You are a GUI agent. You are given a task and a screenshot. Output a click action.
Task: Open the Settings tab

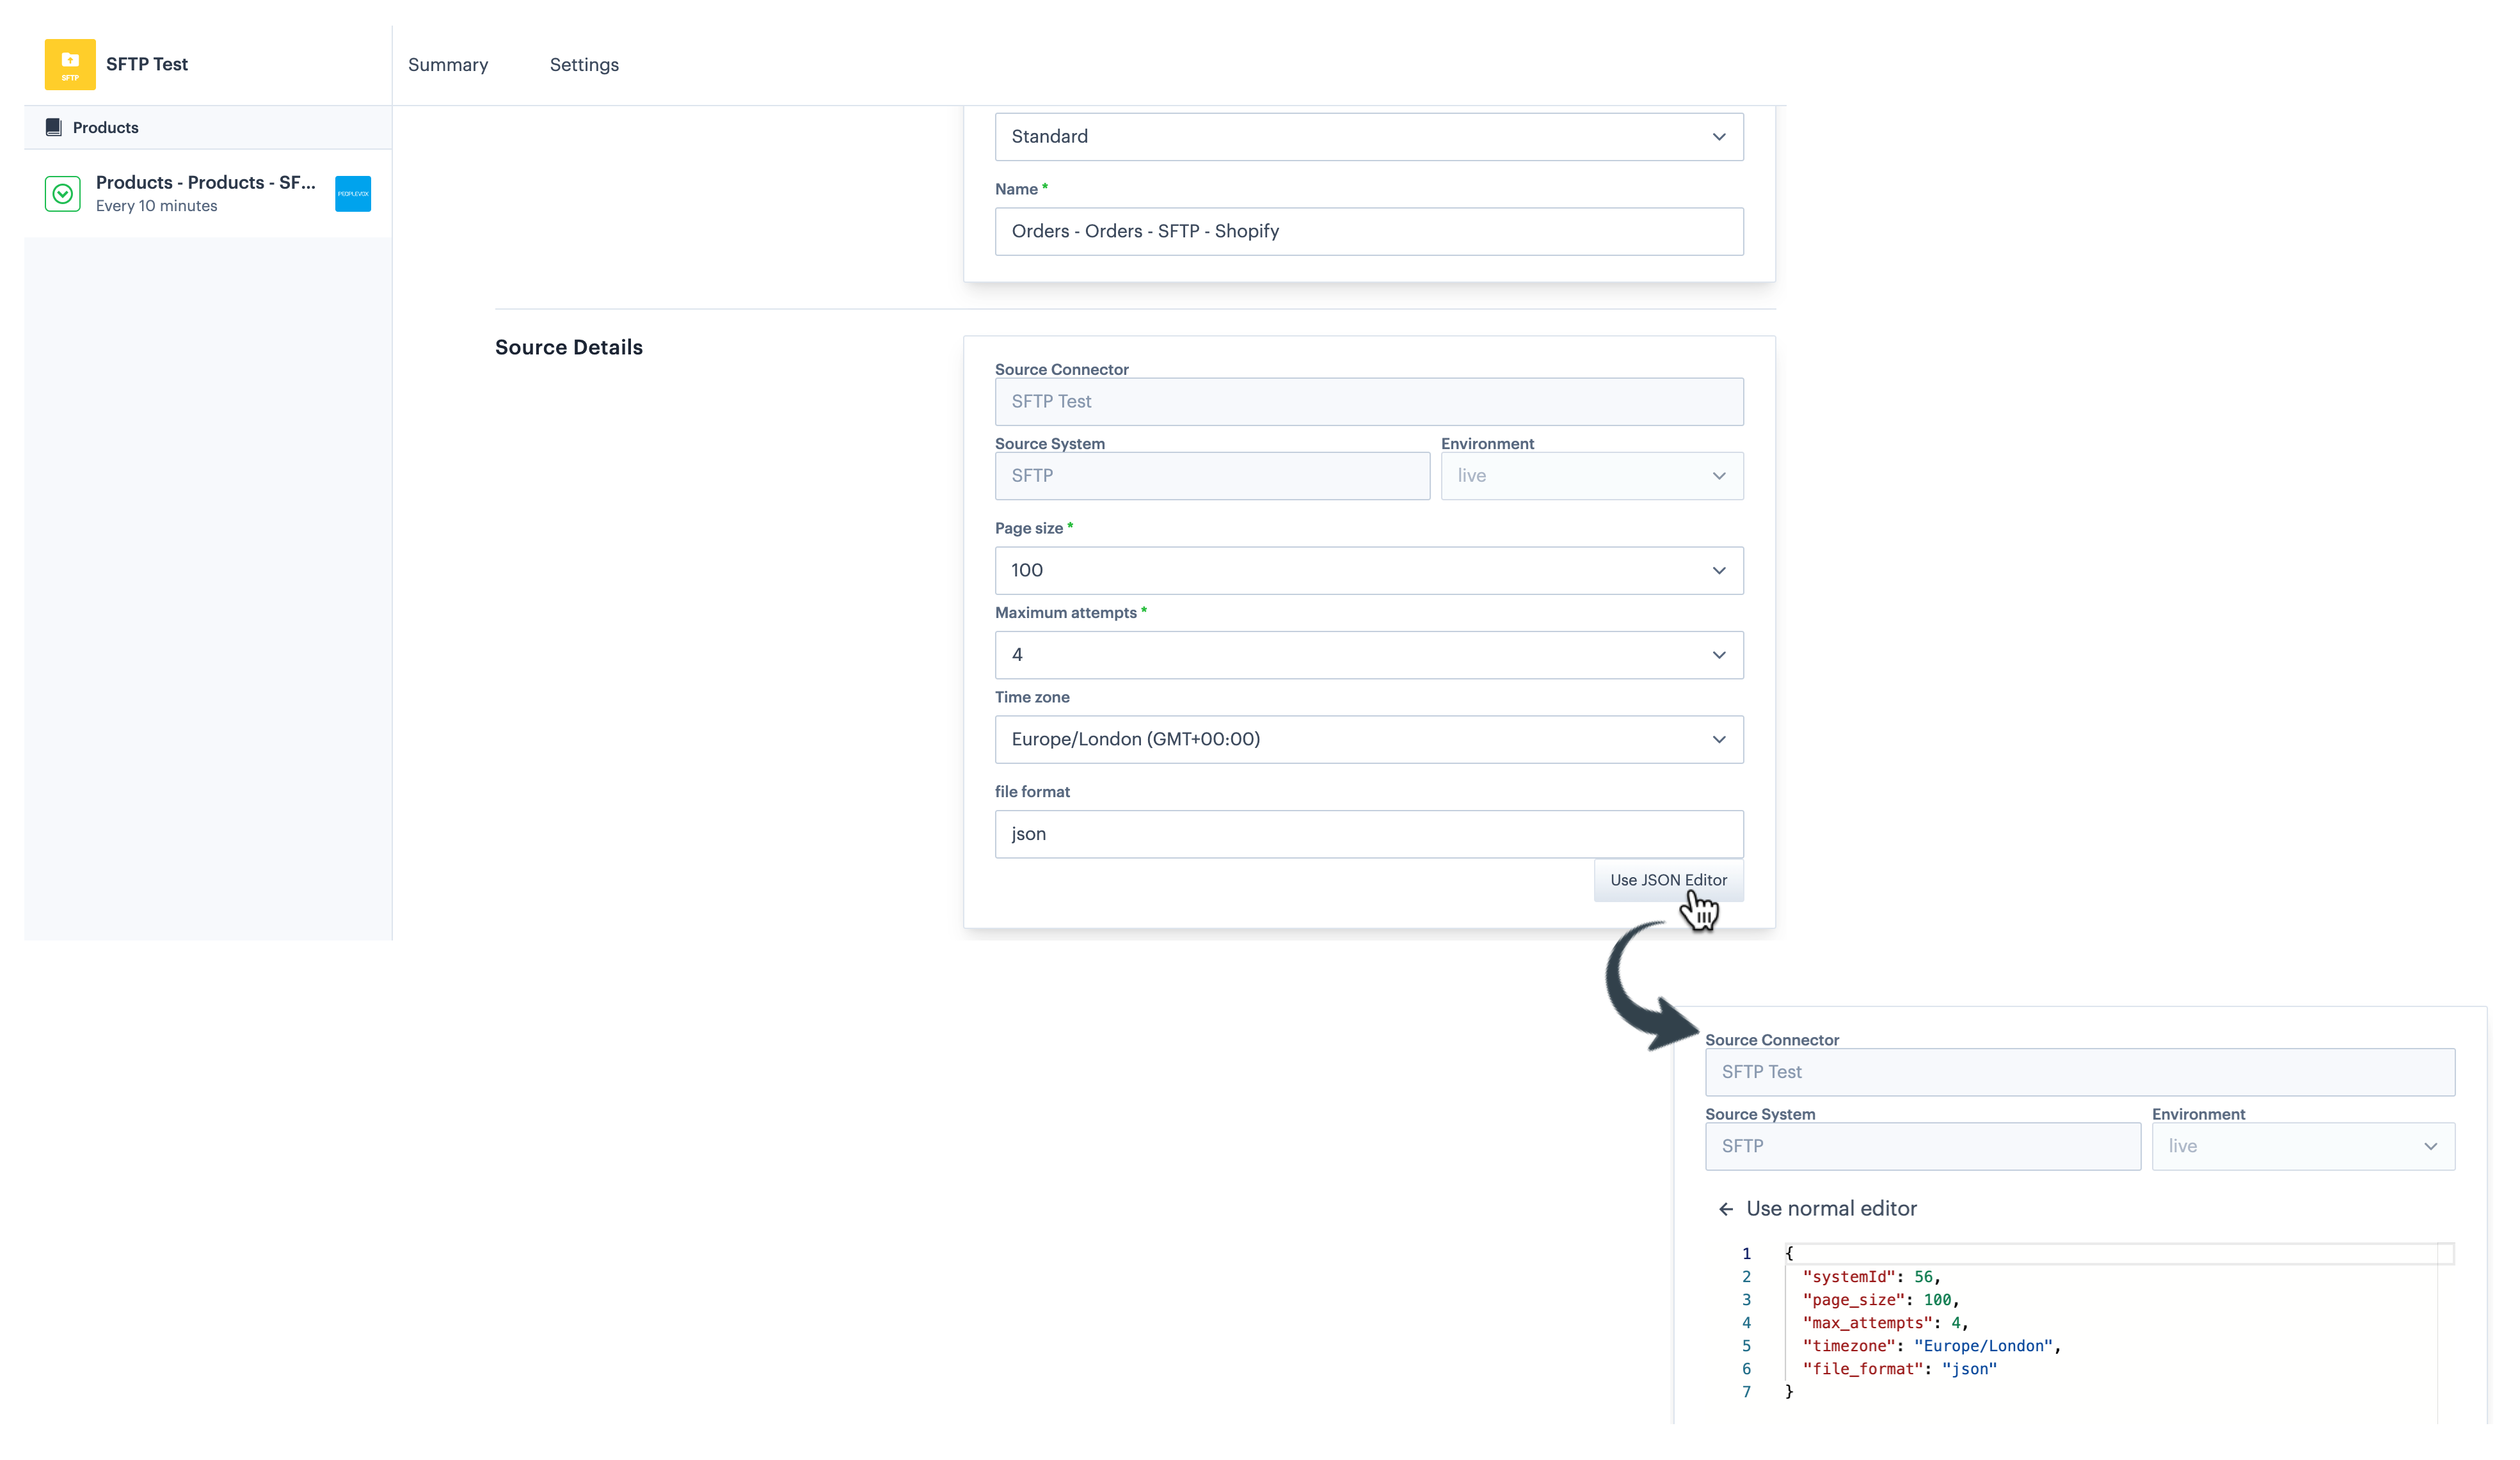(584, 65)
